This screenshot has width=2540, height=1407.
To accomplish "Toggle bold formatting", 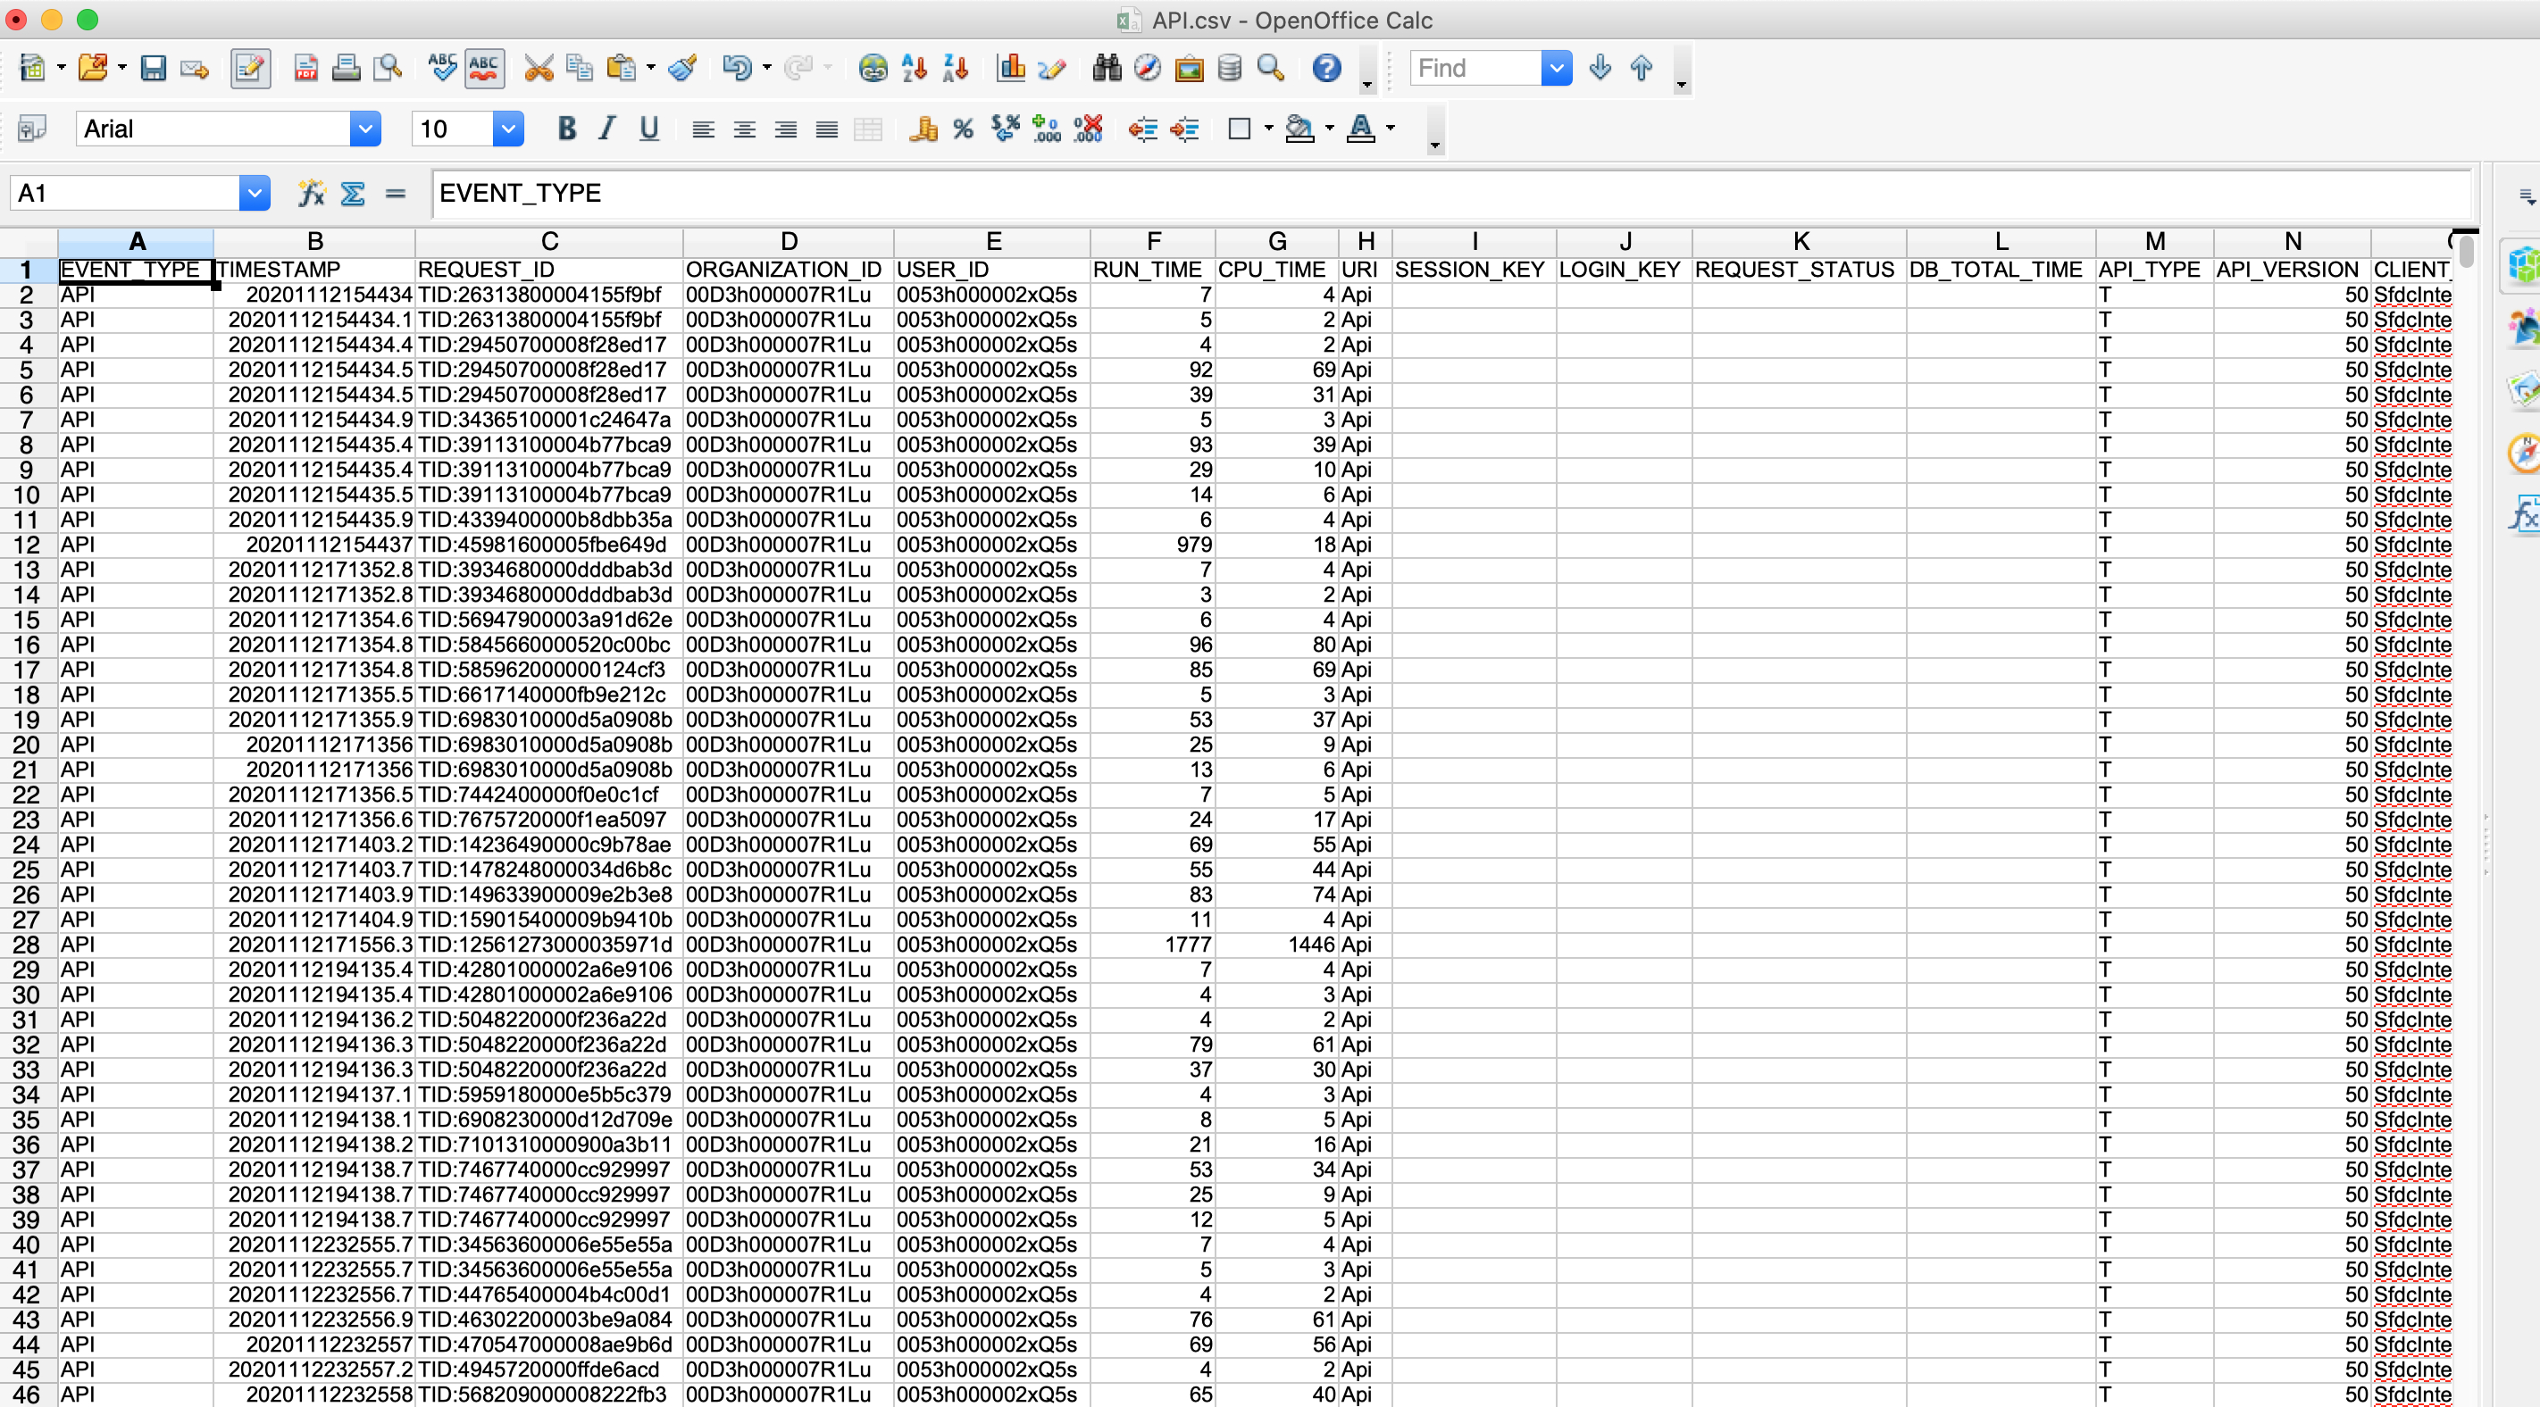I will point(566,129).
